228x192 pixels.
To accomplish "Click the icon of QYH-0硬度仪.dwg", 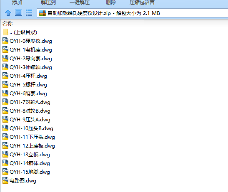I will (x=5, y=41).
